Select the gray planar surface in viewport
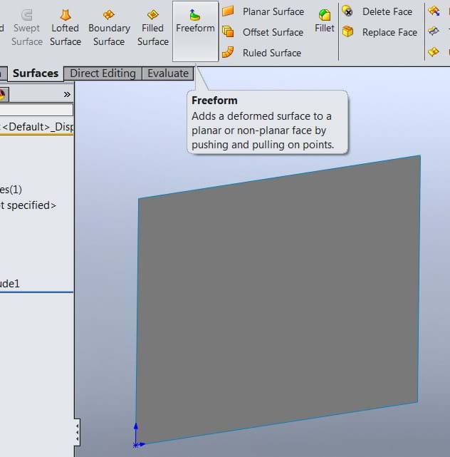Image resolution: width=450 pixels, height=457 pixels. (x=278, y=299)
